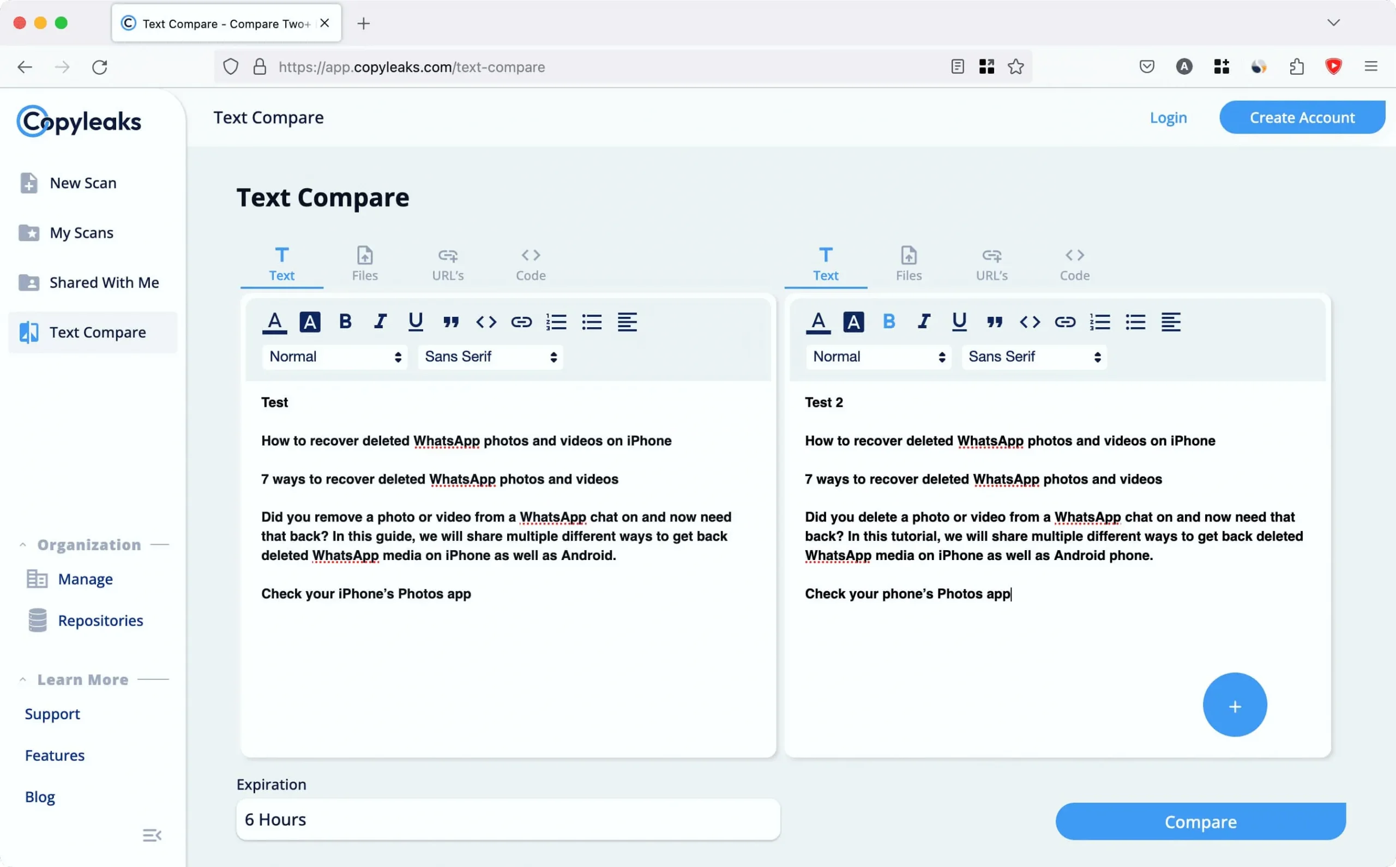1396x867 pixels.
Task: Expand Expiration duration selector
Action: (507, 818)
